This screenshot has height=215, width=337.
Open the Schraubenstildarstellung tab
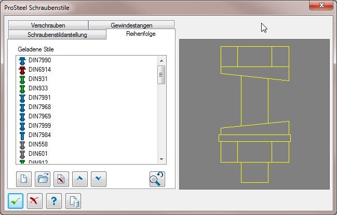click(x=57, y=35)
